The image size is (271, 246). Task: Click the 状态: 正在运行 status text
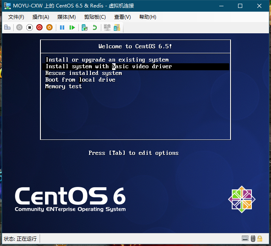pyautogui.click(x=20, y=239)
